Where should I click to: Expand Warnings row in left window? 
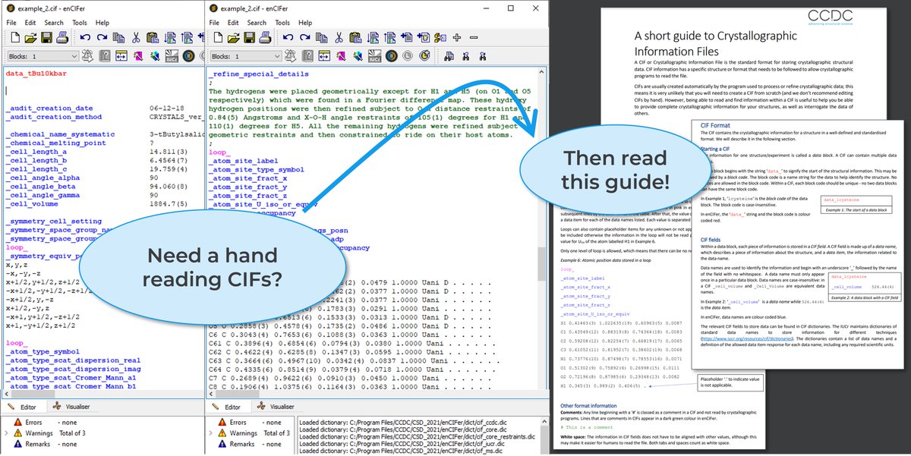coord(7,433)
